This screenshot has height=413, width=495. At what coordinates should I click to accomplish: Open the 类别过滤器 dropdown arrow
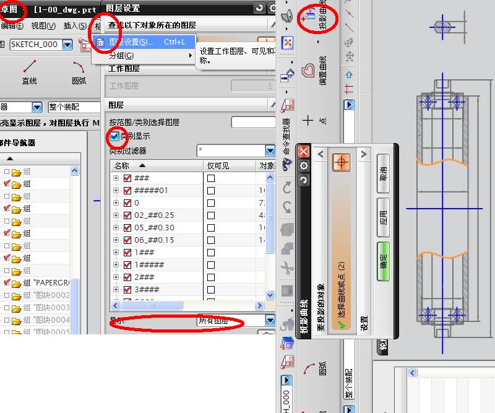270,150
